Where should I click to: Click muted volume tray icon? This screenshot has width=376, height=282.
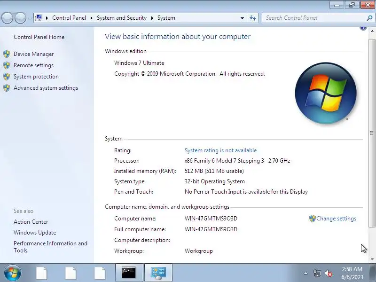click(x=329, y=273)
